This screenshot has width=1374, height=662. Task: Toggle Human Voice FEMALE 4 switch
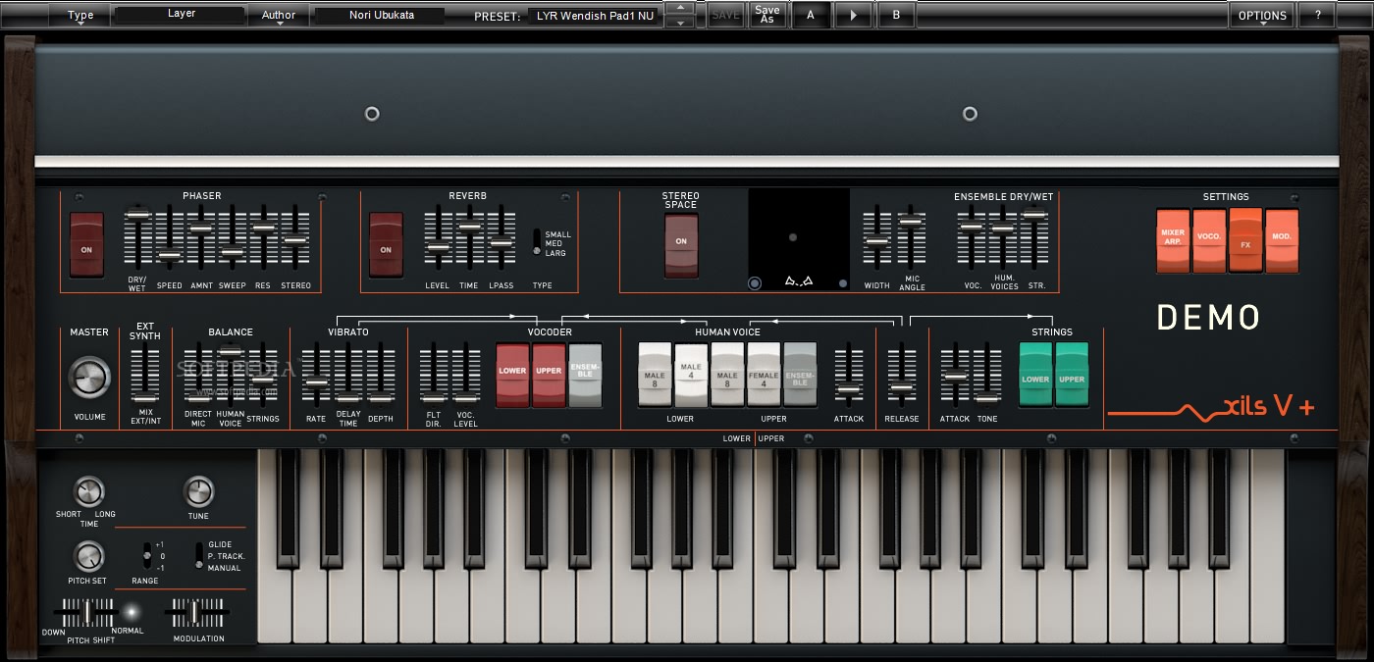click(x=764, y=375)
